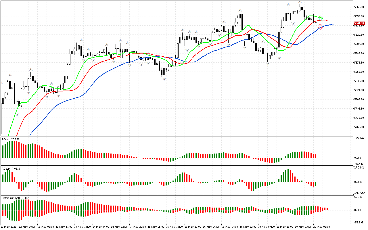368x230 pixels.
Task: Click the 5968.60 price scale value
Action: pyautogui.click(x=359, y=7)
